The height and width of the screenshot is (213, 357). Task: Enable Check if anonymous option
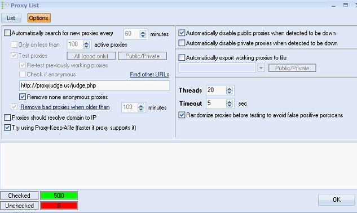tap(23, 74)
